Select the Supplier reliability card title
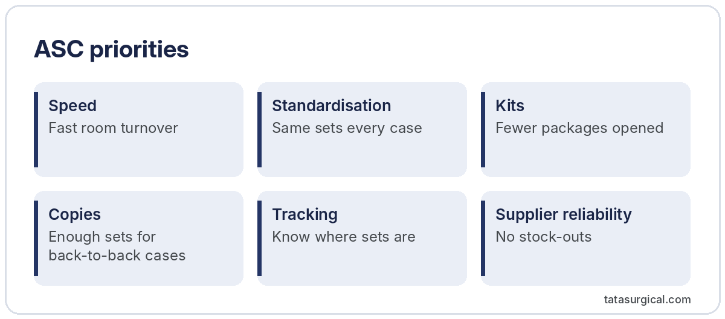This screenshot has height=319, width=725. click(564, 214)
